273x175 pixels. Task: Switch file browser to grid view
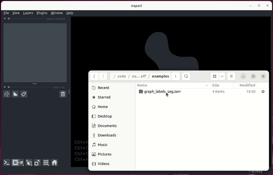[215, 76]
